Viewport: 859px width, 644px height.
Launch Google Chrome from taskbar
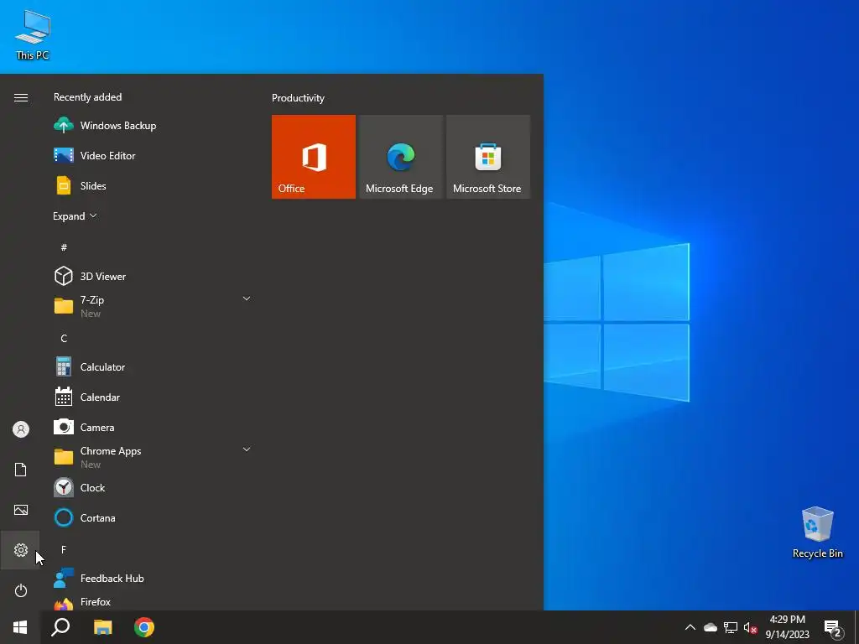[x=144, y=627]
